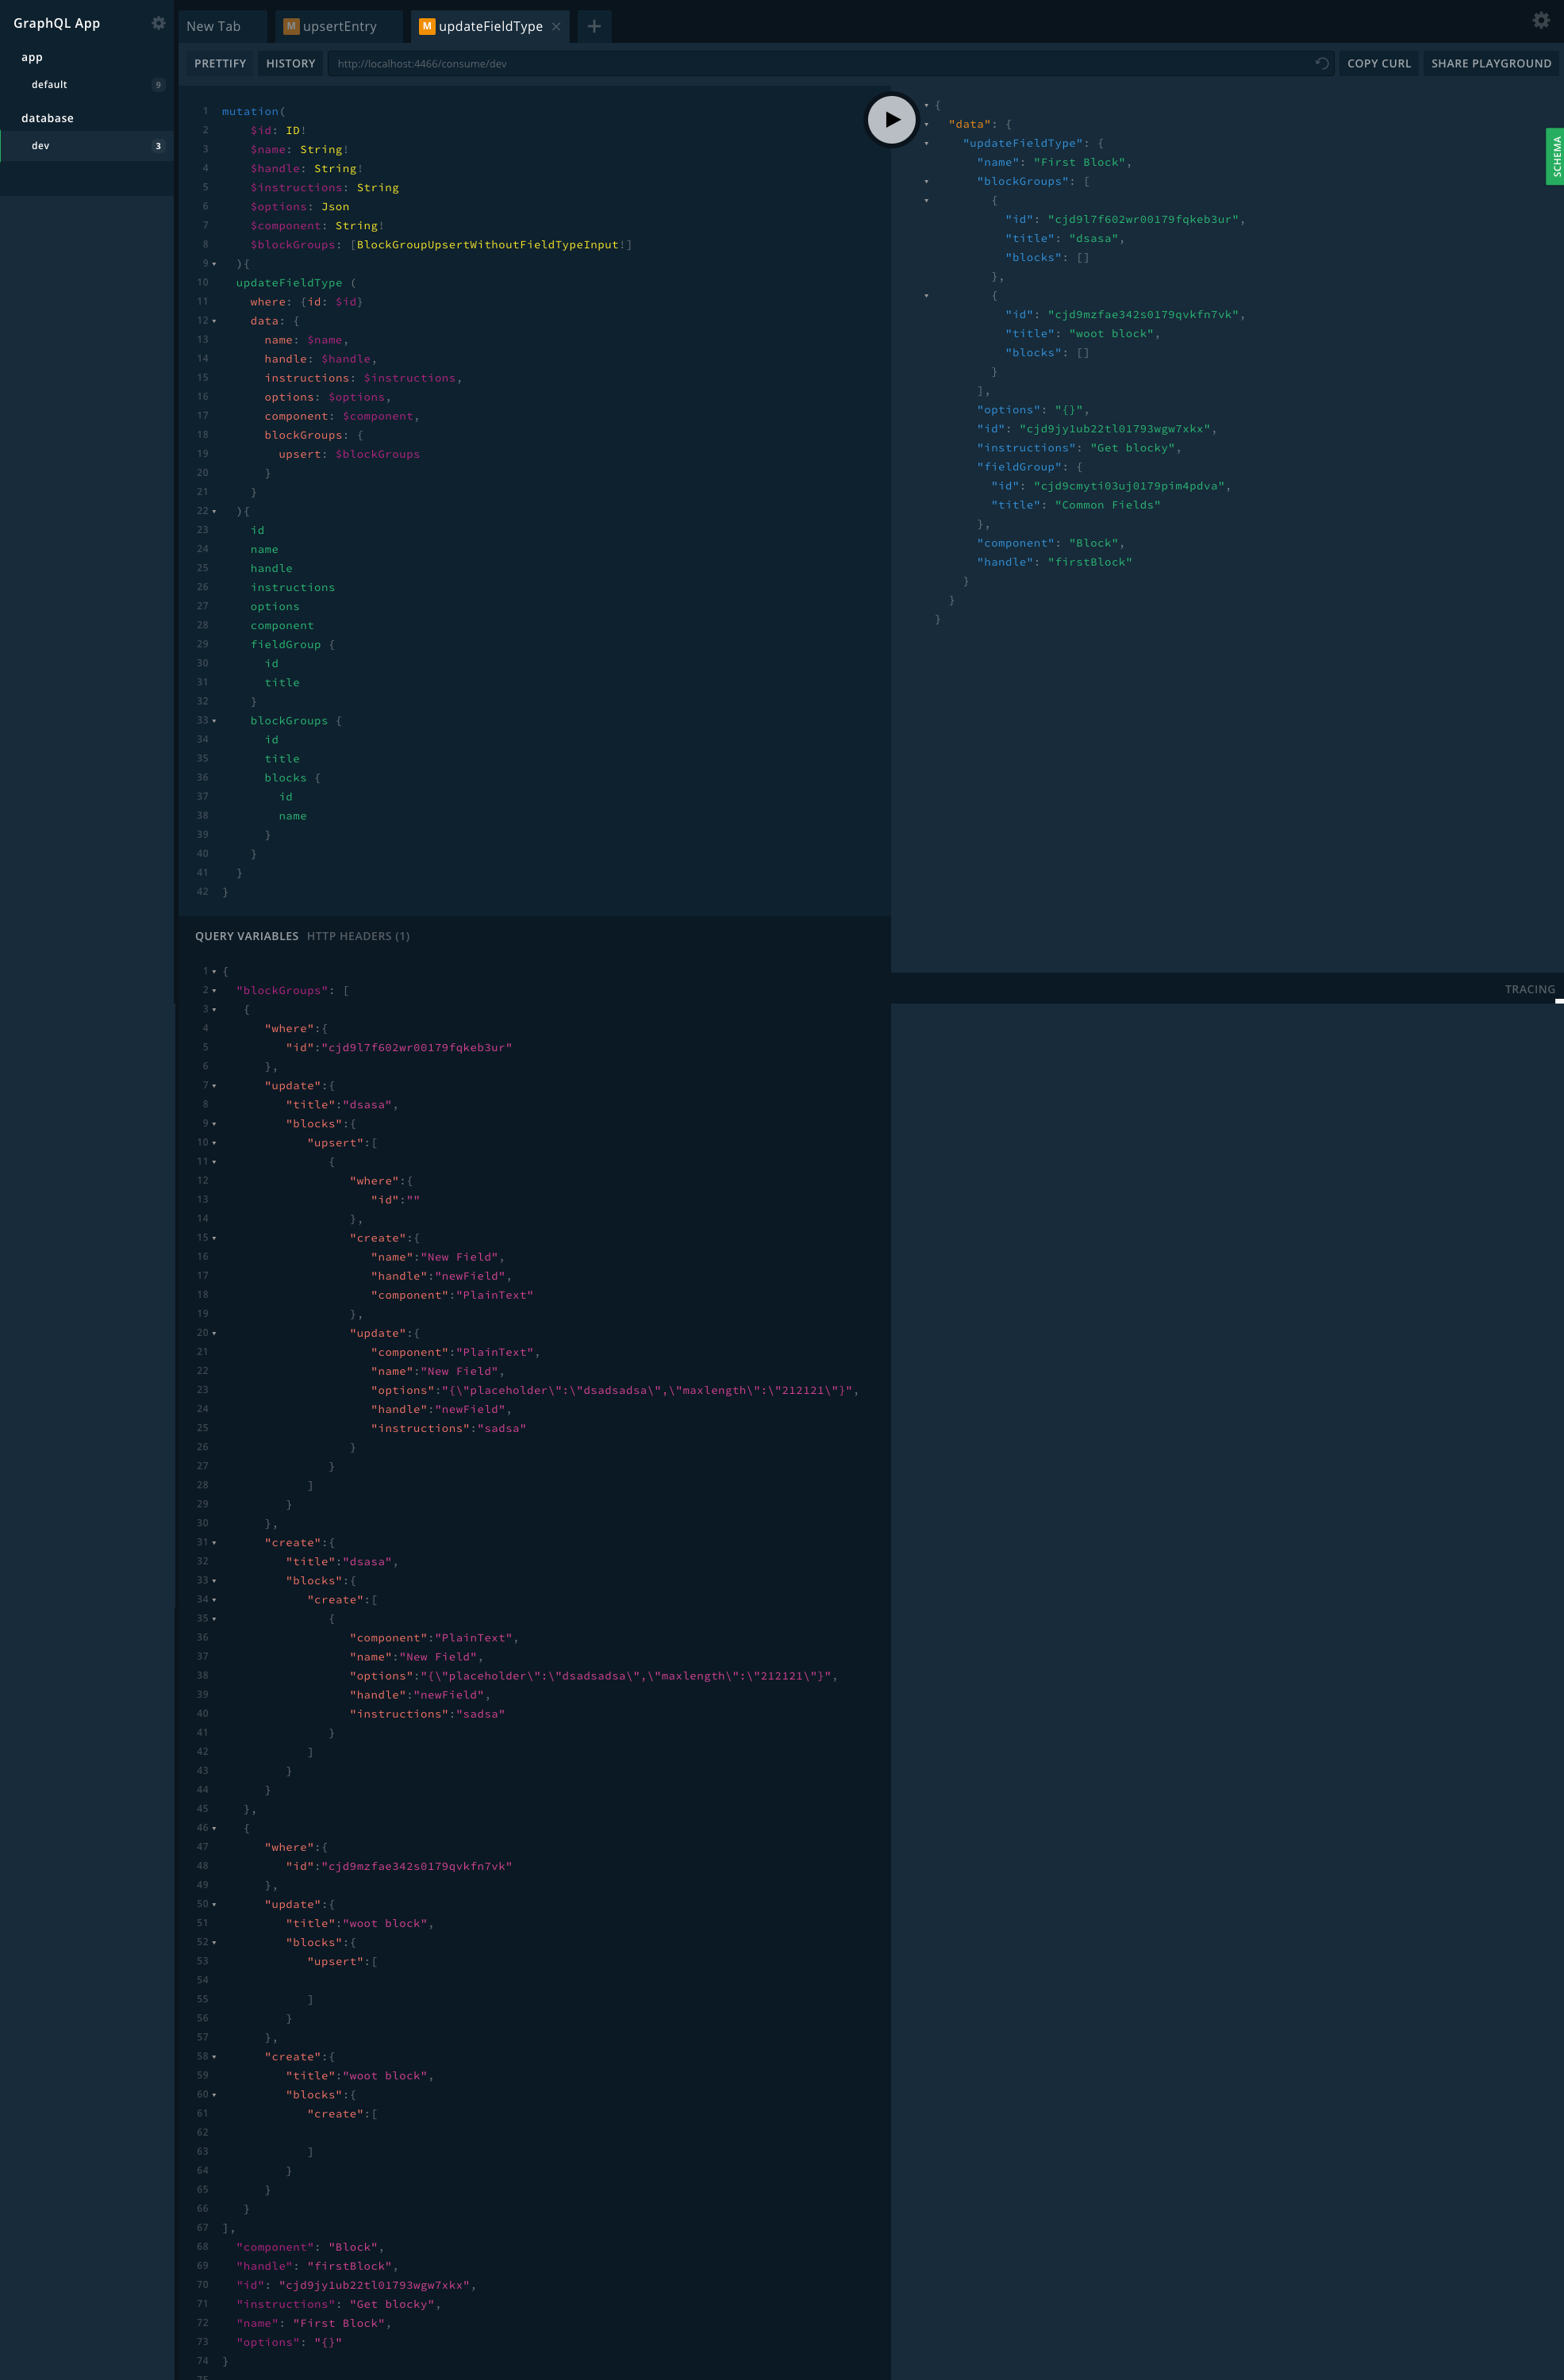Add a new tab with plus icon
This screenshot has height=2380, width=1564.
(594, 27)
